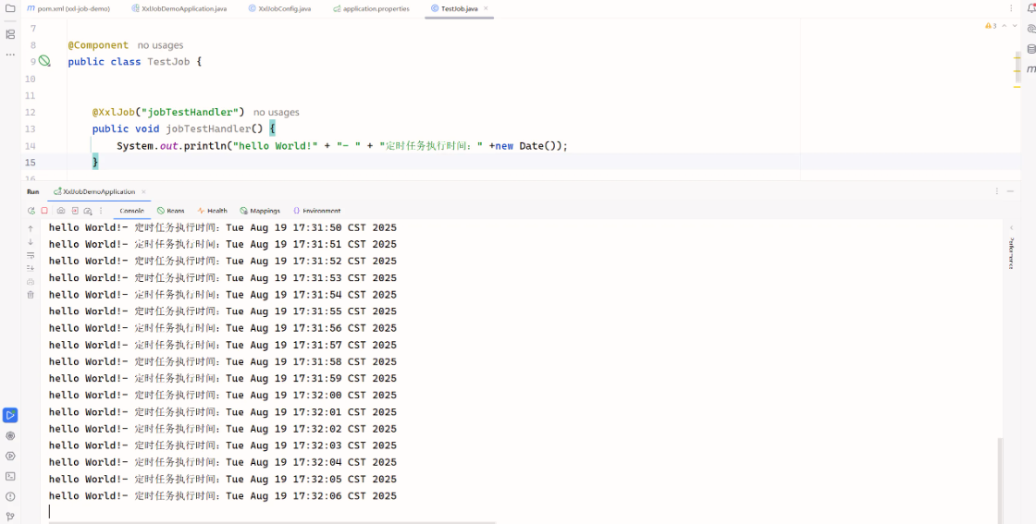Open the Maven tool window
Screen dimensions: 1036x524
click(1031, 69)
